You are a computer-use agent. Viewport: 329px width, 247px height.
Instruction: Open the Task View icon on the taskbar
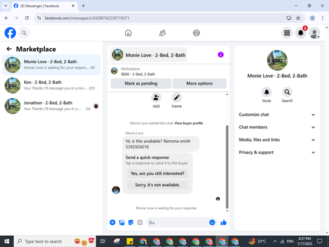click(x=103, y=241)
